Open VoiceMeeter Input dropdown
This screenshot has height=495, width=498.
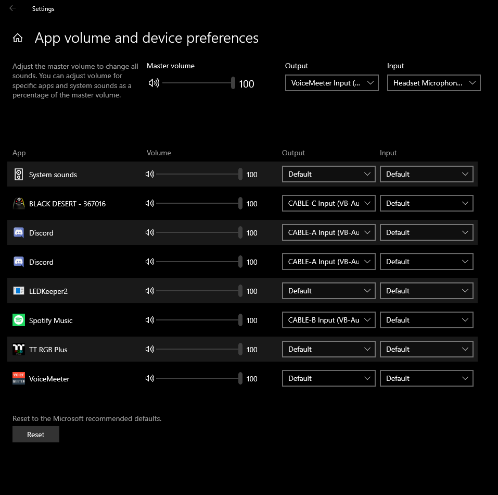427,378
